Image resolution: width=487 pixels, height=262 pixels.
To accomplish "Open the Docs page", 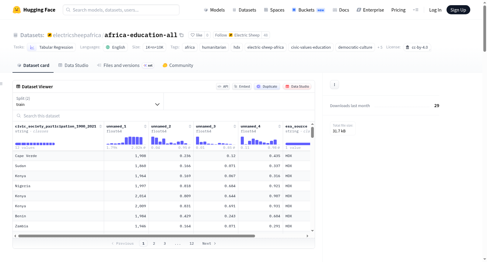I will tap(341, 10).
